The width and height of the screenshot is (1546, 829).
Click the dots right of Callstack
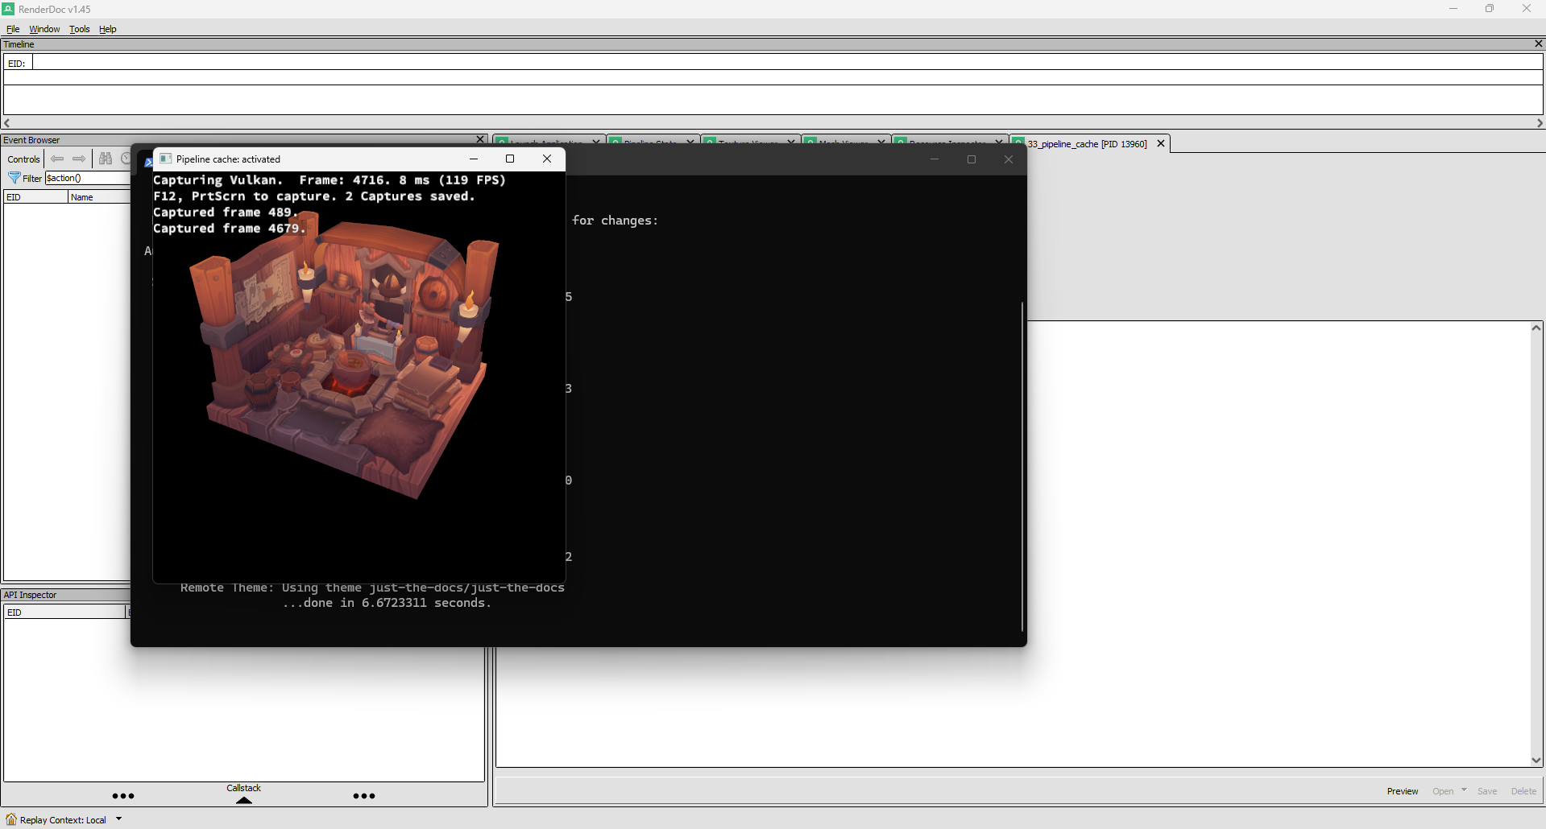click(x=364, y=796)
